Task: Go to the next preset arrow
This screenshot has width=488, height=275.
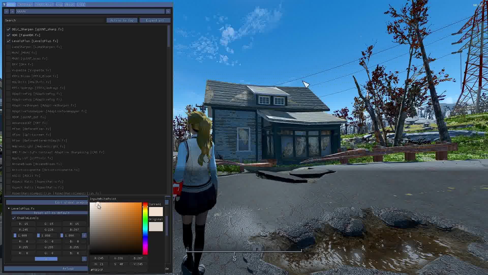Action: click(x=12, y=11)
